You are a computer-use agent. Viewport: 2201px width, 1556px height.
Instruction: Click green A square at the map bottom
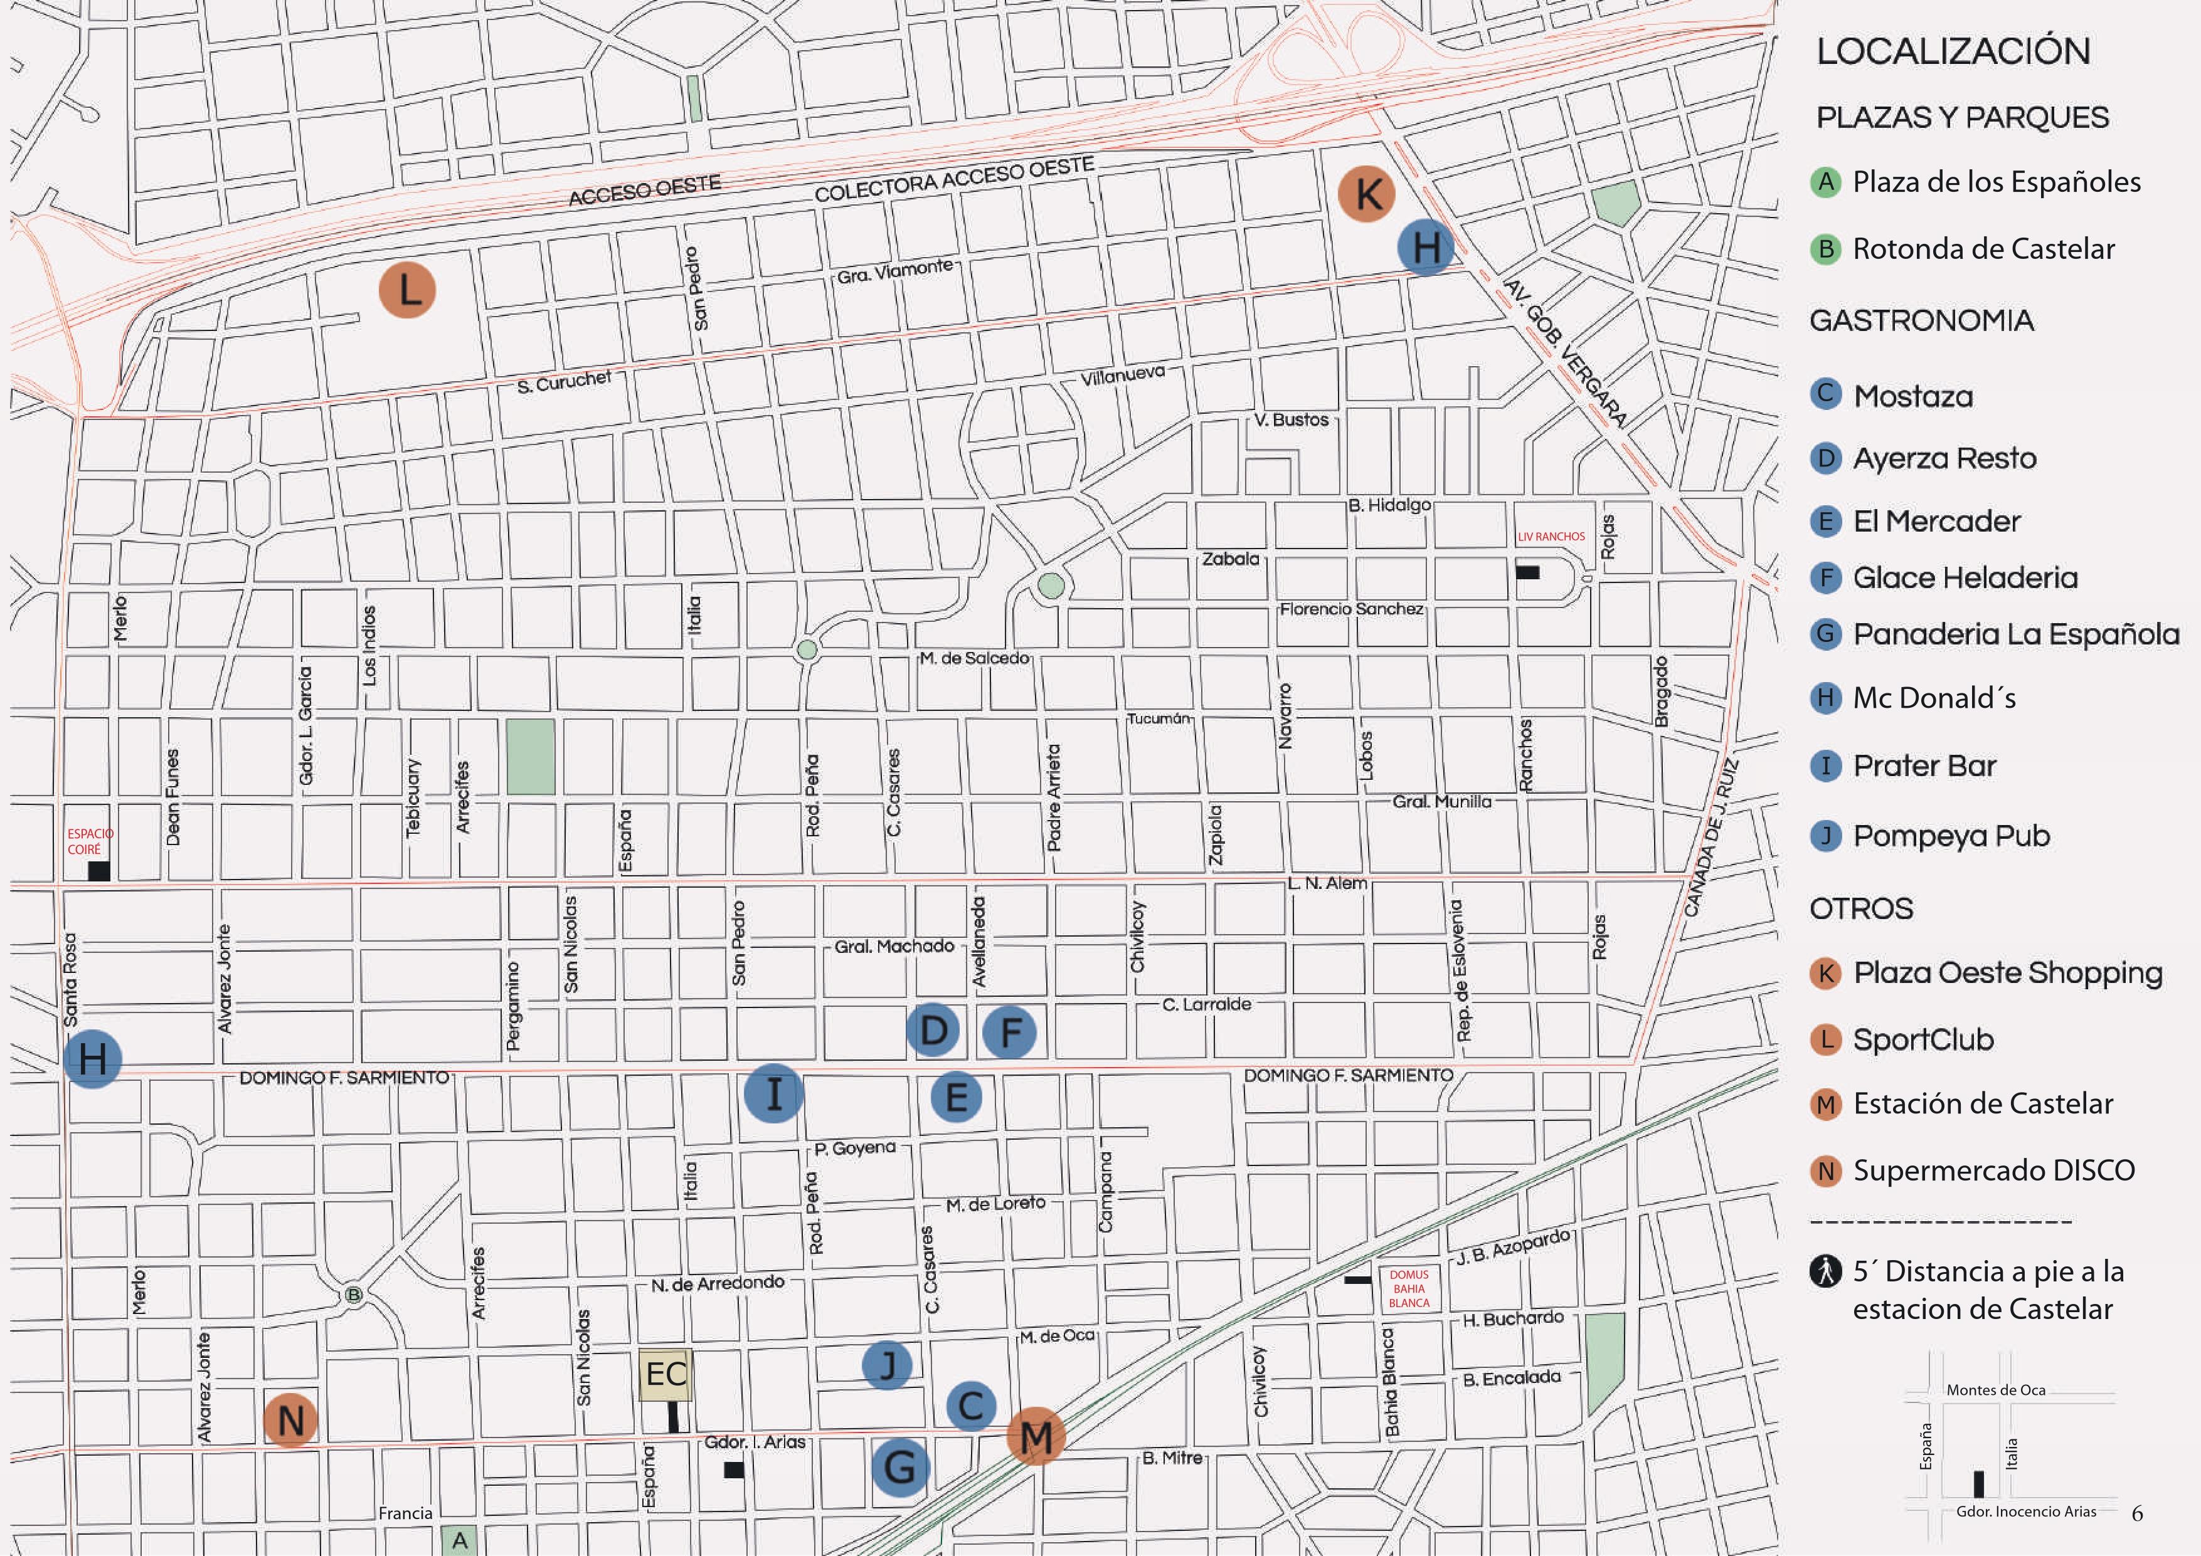point(459,1540)
